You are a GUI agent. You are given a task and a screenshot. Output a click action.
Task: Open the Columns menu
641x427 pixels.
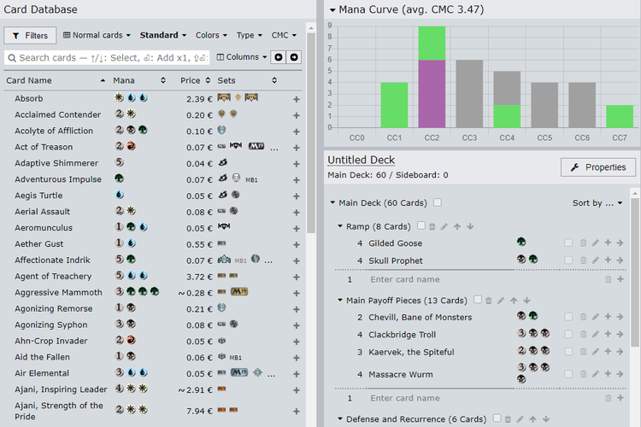(241, 57)
